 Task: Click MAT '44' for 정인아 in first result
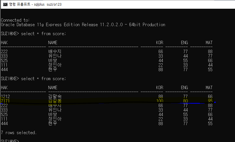(210, 65)
